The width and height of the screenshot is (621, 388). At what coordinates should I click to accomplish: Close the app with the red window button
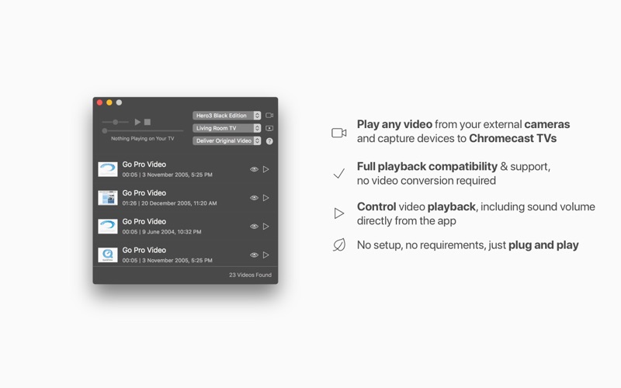tap(100, 102)
